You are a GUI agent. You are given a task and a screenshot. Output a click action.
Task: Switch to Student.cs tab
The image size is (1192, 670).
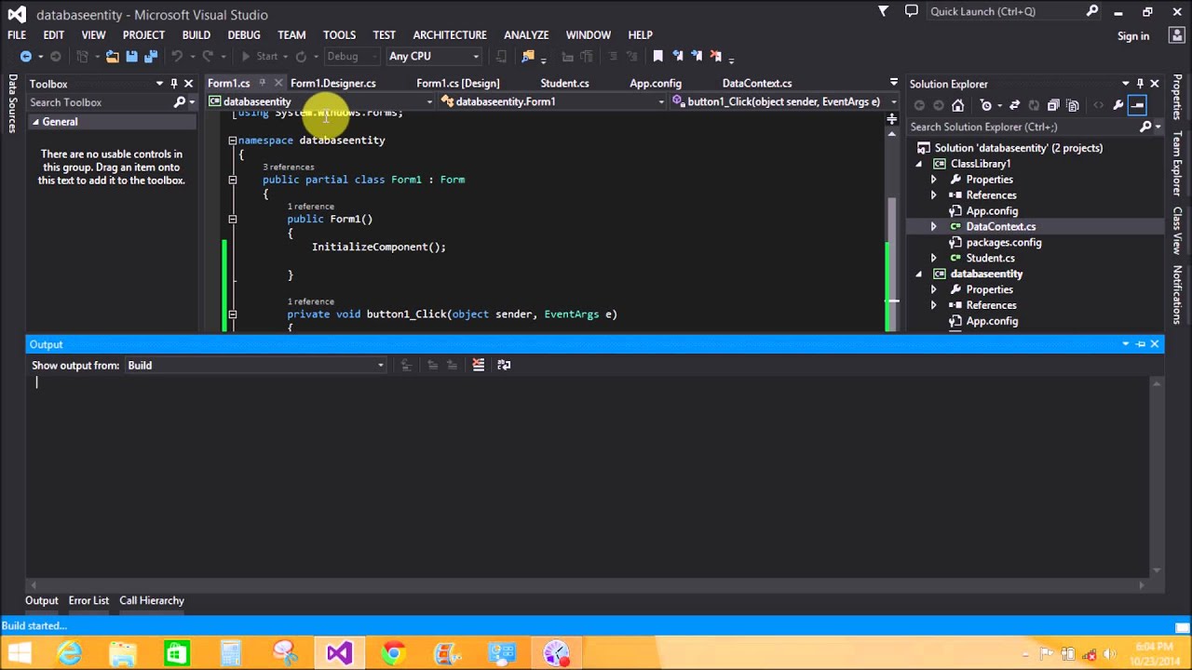[x=564, y=84]
